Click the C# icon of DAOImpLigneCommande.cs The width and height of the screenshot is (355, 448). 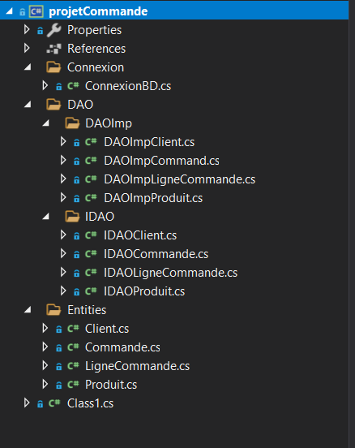pos(91,179)
